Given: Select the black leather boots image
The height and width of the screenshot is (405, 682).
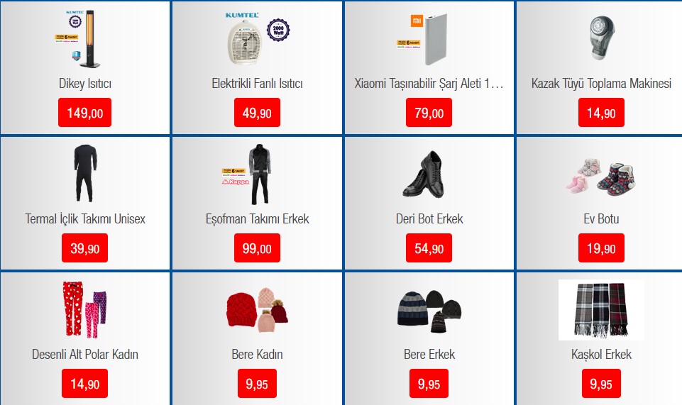Looking at the screenshot, I should click(424, 174).
